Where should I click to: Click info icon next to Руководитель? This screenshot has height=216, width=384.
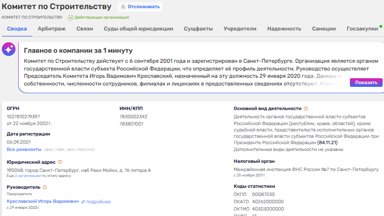(45, 187)
